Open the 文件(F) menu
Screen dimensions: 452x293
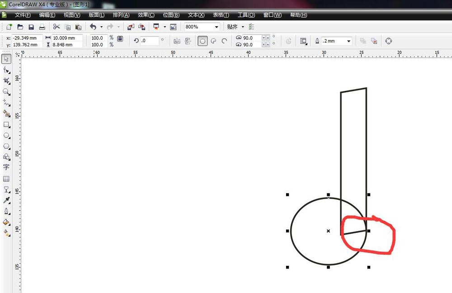23,15
